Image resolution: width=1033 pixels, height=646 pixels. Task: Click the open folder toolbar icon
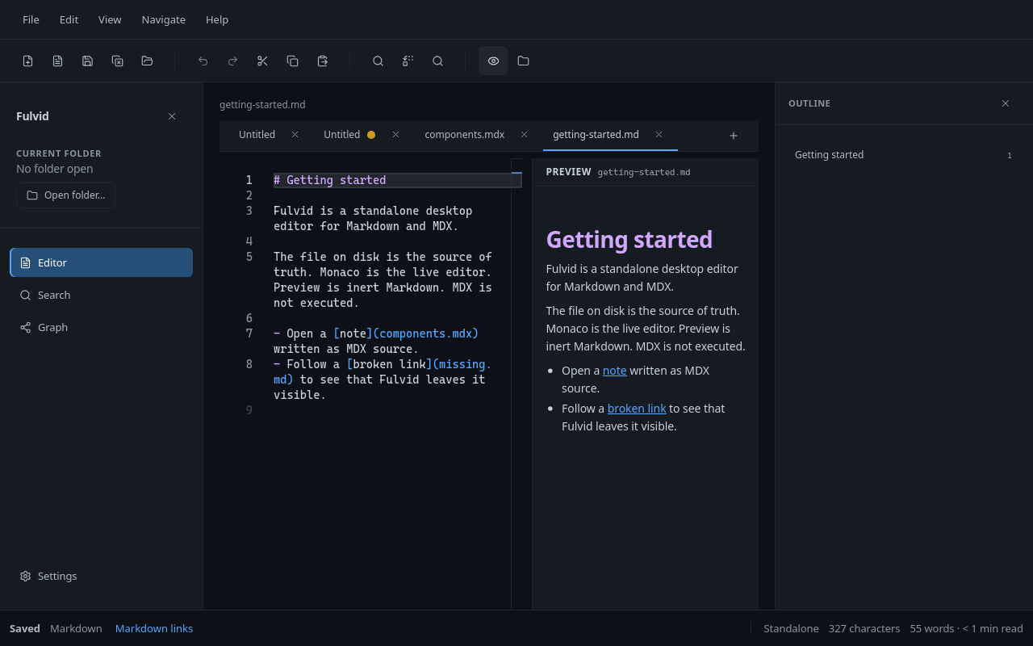click(x=147, y=61)
